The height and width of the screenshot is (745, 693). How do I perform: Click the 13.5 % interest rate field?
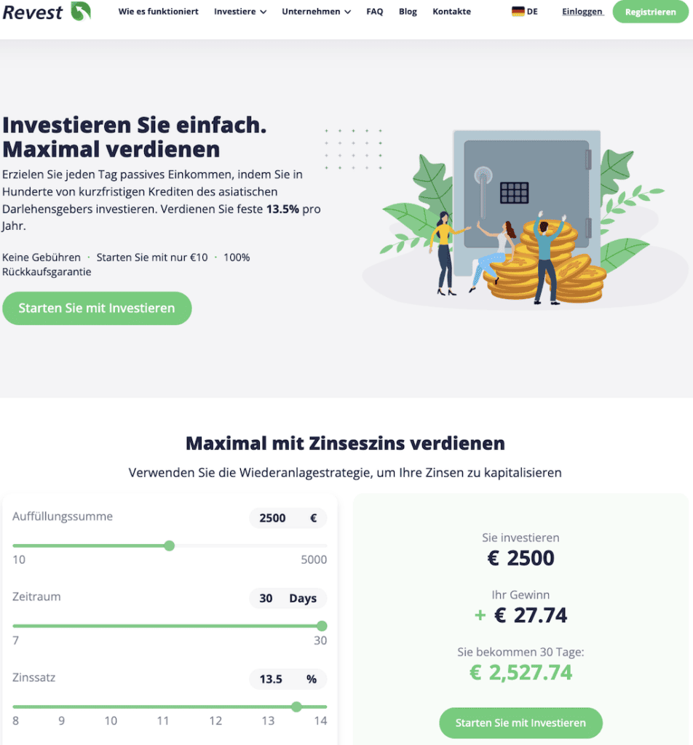(x=288, y=679)
